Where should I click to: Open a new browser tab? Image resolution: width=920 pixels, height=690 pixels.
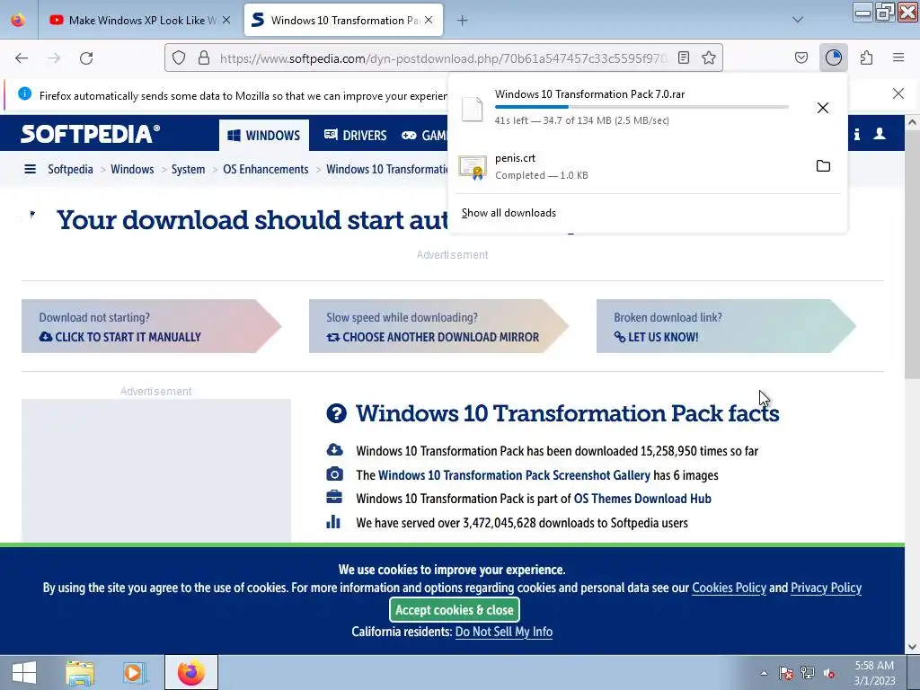463,21
